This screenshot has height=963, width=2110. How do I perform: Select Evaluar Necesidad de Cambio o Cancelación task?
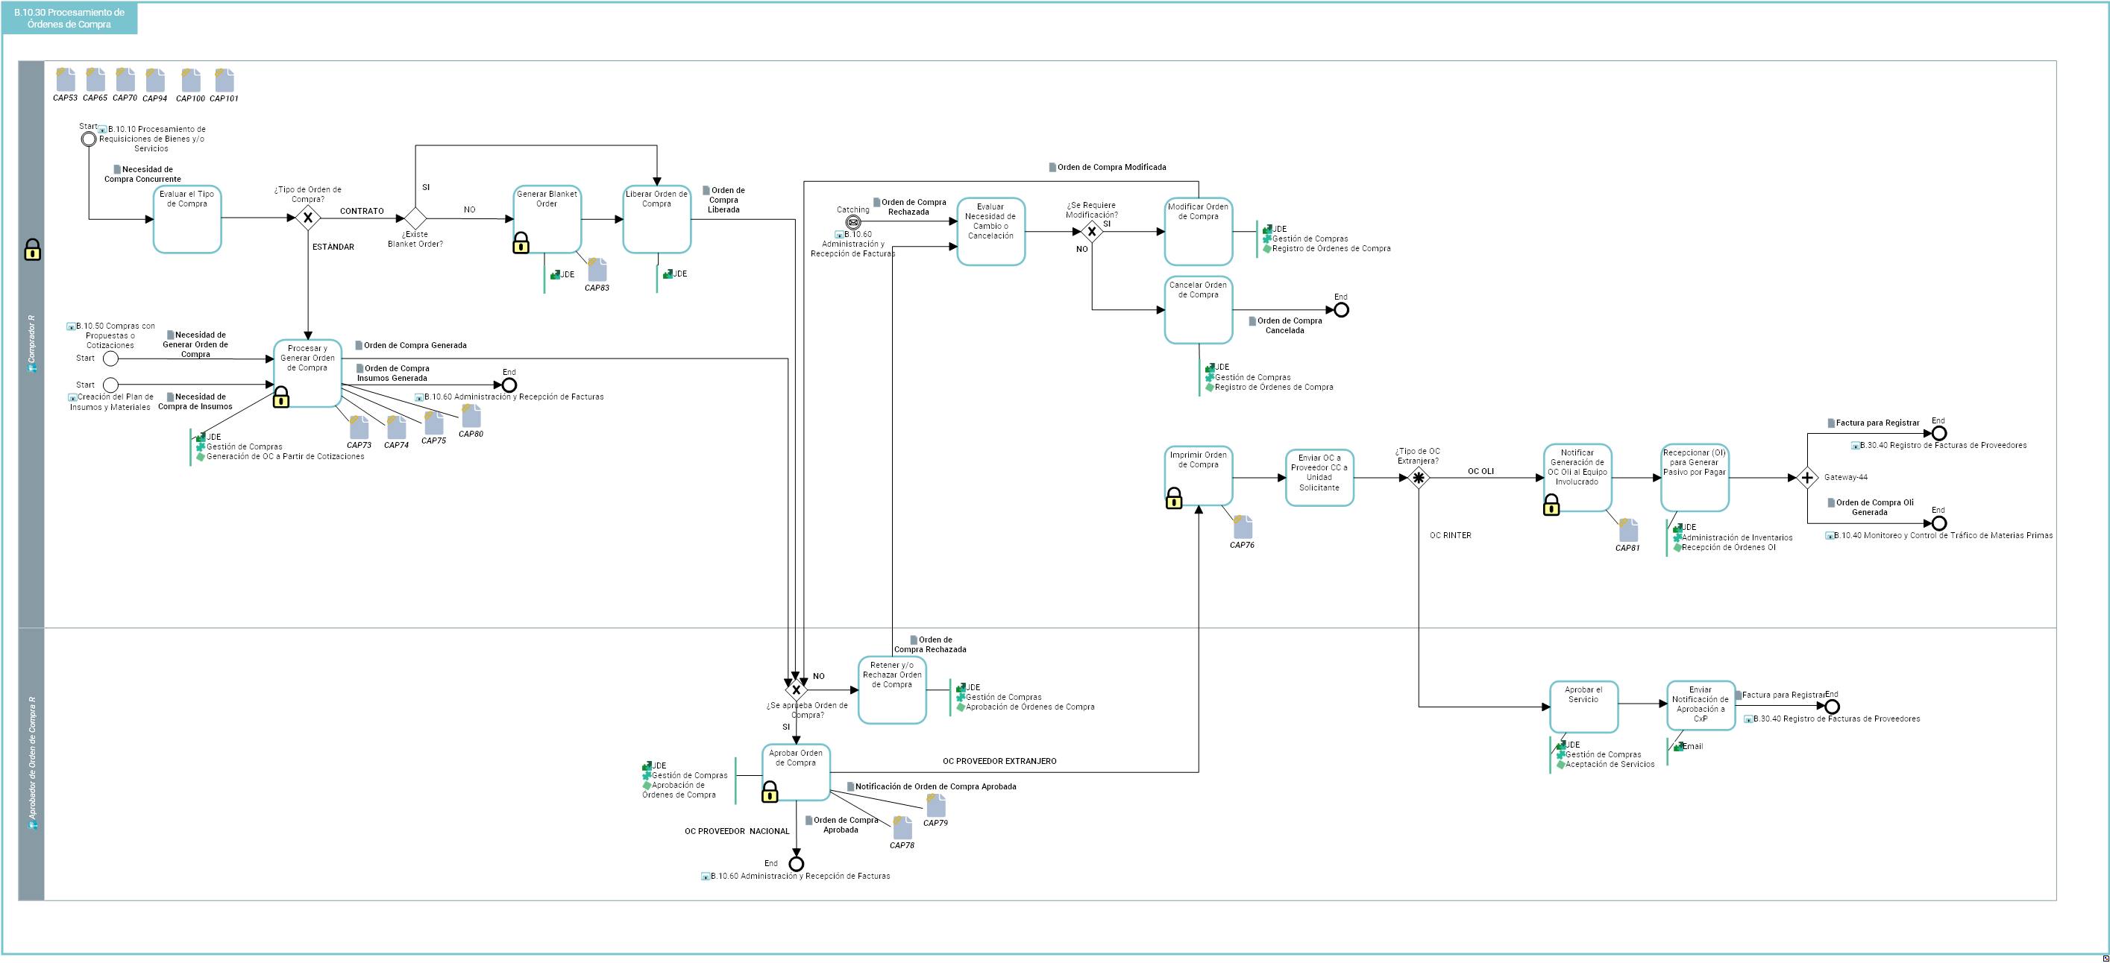tap(991, 232)
